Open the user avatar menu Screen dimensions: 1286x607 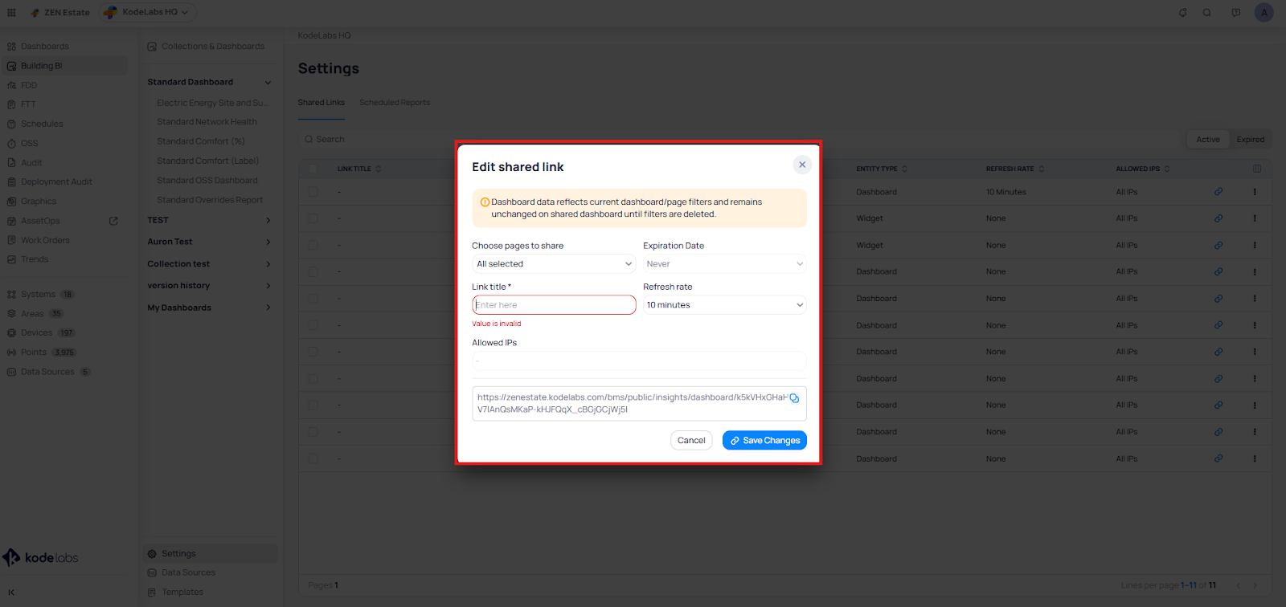point(1263,13)
